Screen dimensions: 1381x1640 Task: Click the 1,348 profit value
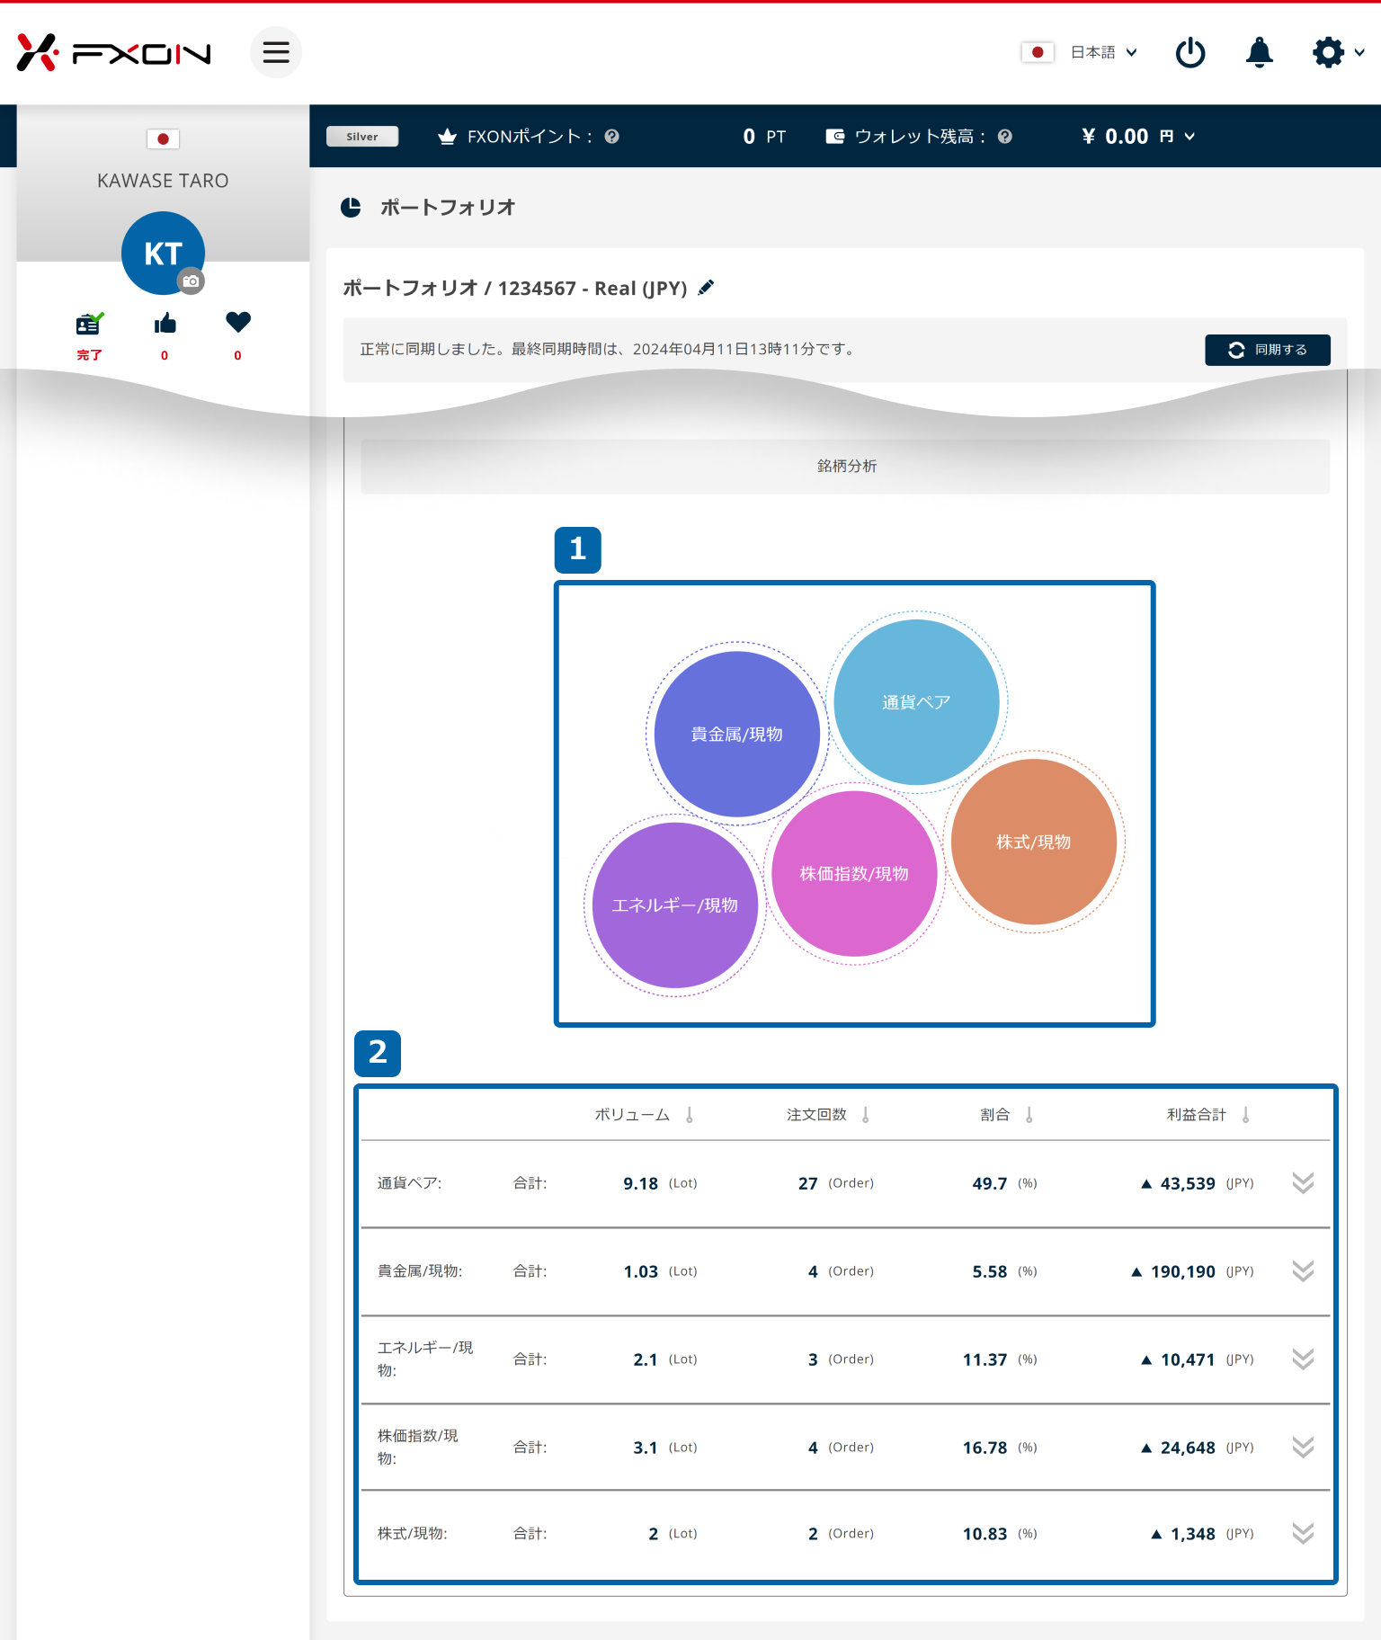(x=1192, y=1534)
